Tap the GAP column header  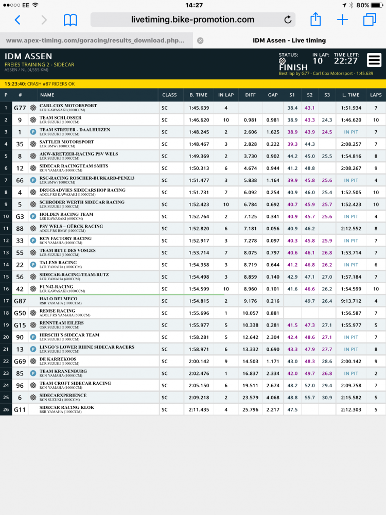point(273,95)
